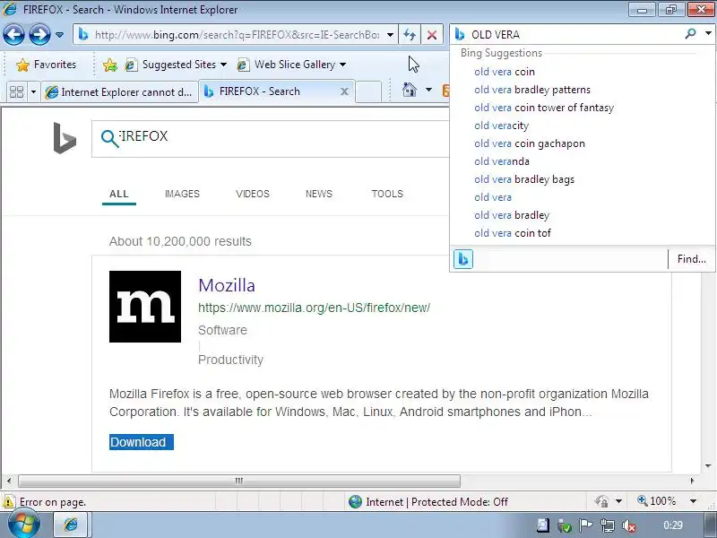Open the recent pages dropdown arrow

(x=59, y=35)
